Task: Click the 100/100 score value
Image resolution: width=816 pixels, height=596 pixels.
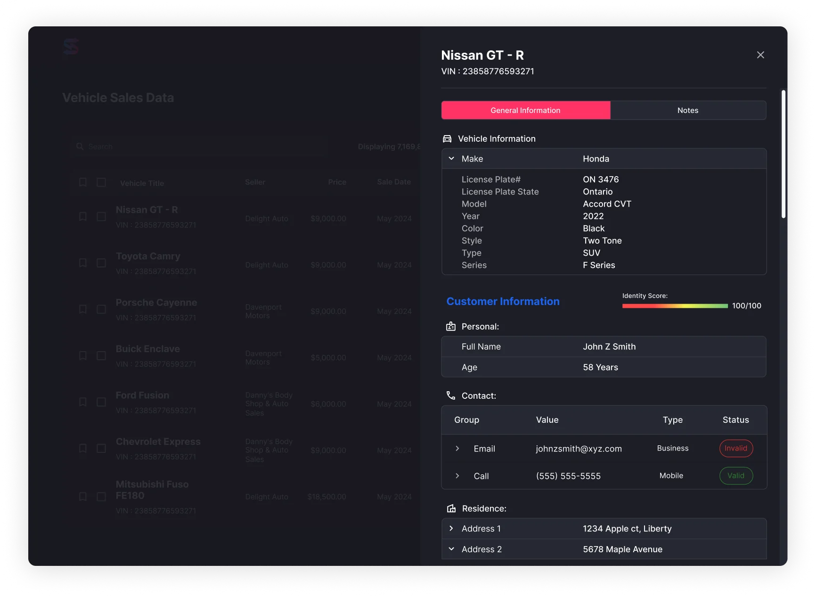Action: coord(746,306)
